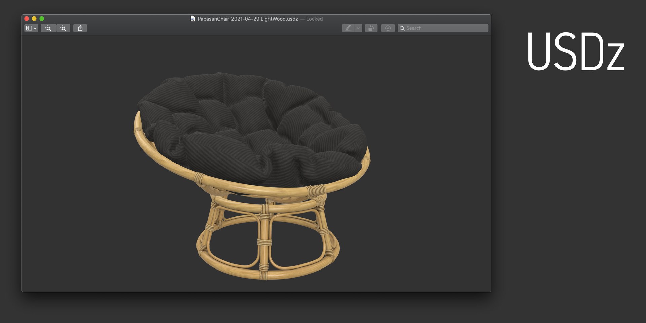Expand the highlight color dropdown arrow

pos(358,28)
